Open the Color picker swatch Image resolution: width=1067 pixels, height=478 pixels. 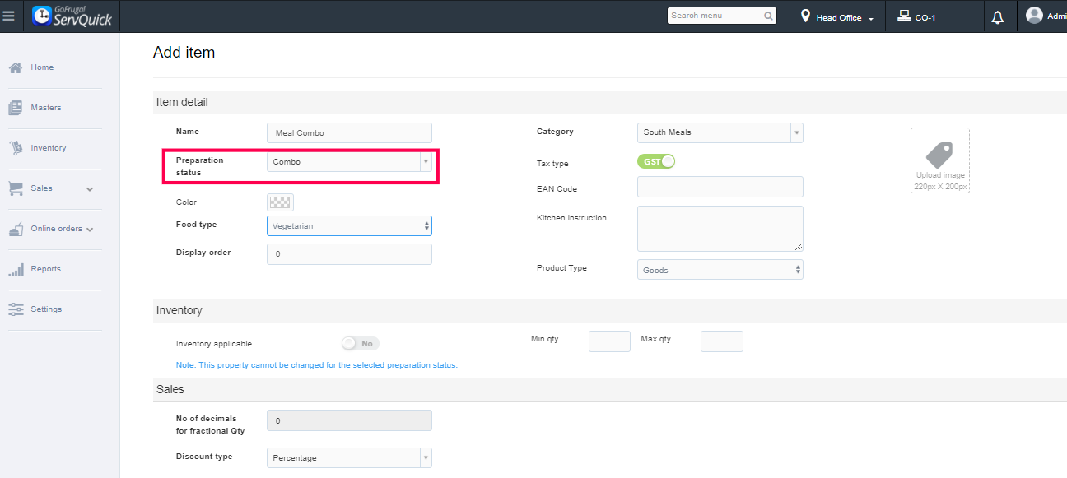[x=280, y=202]
